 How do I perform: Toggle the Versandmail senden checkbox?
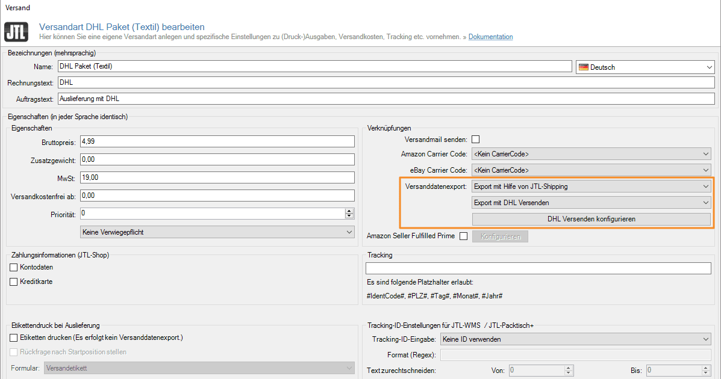pyautogui.click(x=475, y=139)
